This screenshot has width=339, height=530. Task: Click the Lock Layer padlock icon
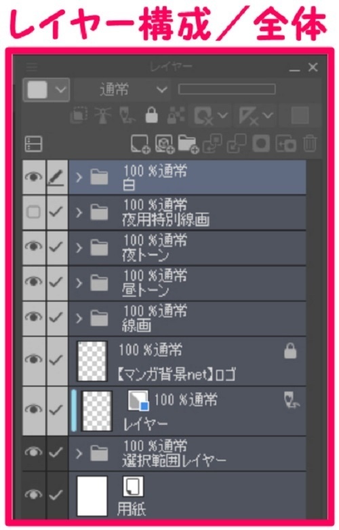tap(151, 116)
